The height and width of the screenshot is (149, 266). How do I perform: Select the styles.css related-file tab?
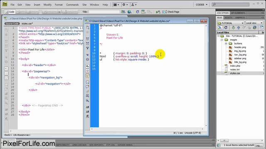click(27, 24)
